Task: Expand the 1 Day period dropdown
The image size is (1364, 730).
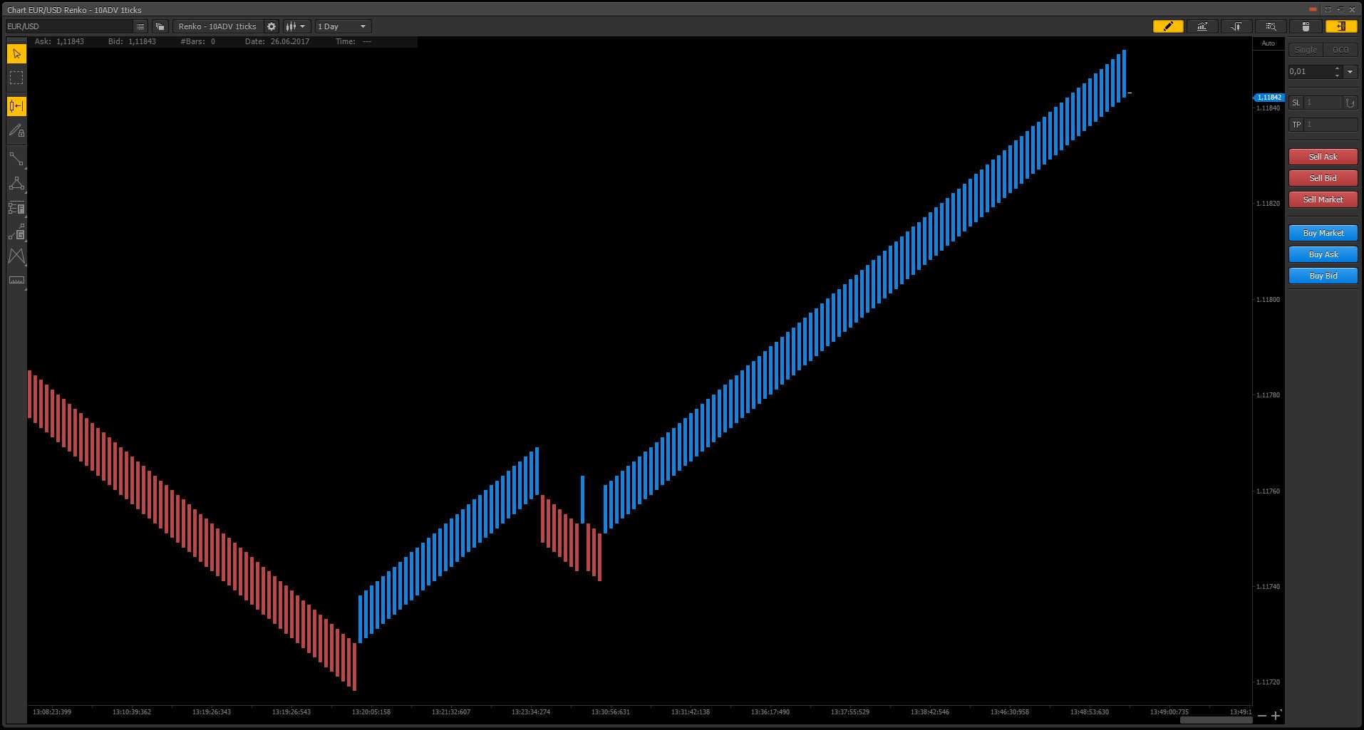Action: 343,26
